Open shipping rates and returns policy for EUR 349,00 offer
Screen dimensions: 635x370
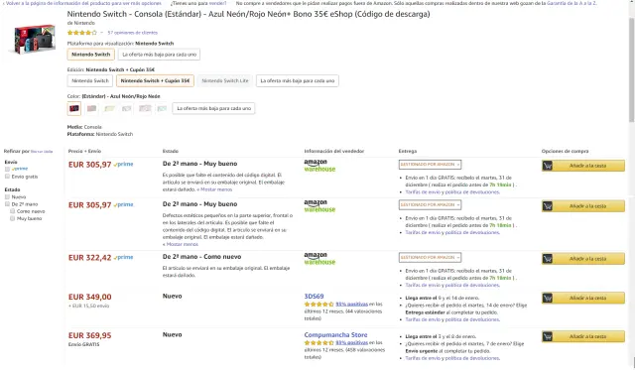(x=452, y=319)
